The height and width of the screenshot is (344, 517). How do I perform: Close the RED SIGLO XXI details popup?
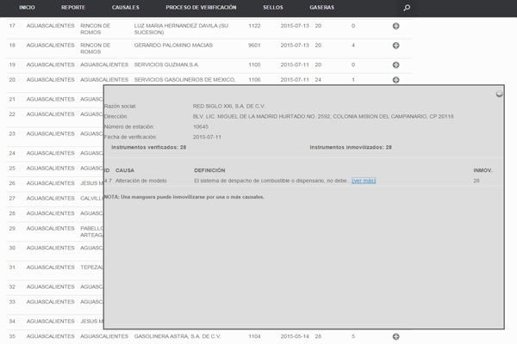click(x=500, y=93)
